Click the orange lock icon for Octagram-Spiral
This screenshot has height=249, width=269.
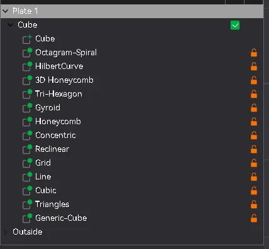[254, 53]
